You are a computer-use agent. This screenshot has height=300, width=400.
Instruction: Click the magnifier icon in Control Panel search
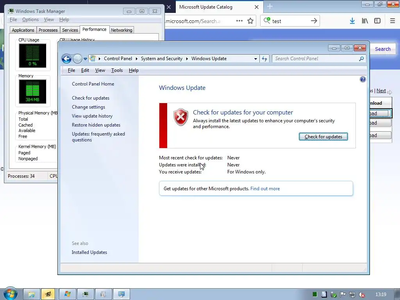pos(361,59)
